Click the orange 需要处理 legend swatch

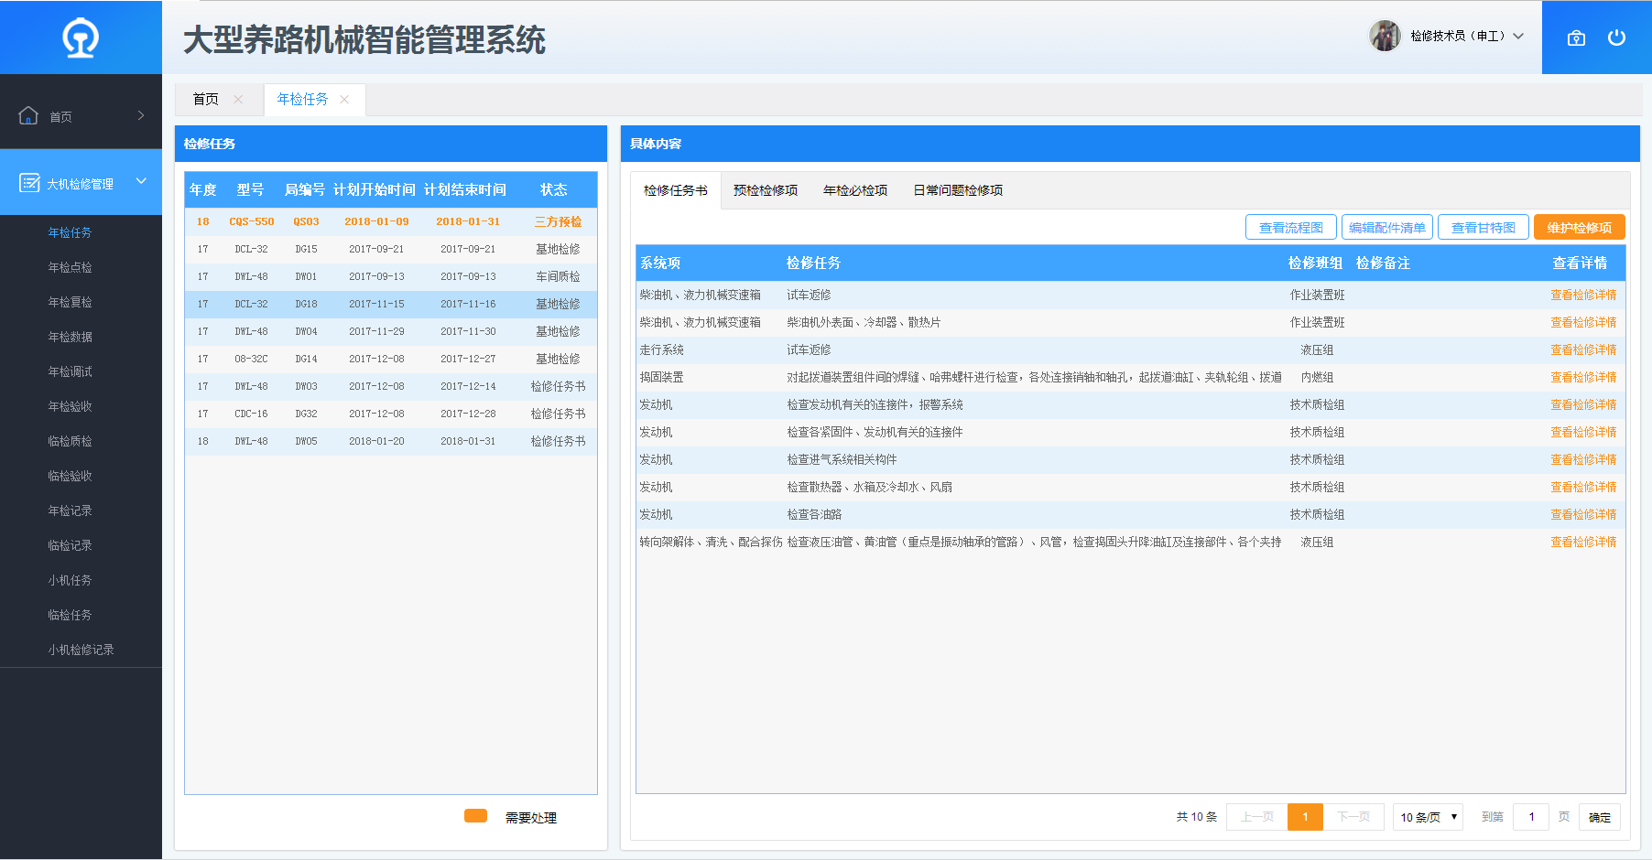tap(475, 816)
